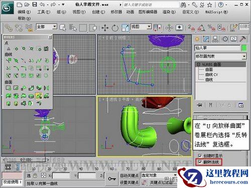The width and height of the screenshot is (251, 188).
Task: Toggle the 翻转法线 flip normals checkbox
Action: click(x=200, y=162)
